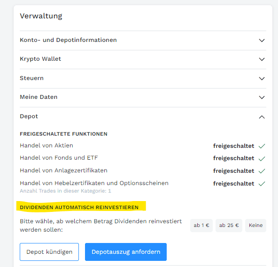Select reinvest dividends ab 25 €
278x267 pixels.
(x=229, y=226)
